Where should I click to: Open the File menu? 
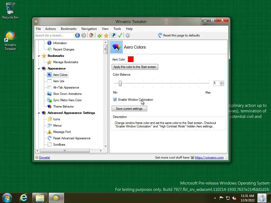pos(38,29)
